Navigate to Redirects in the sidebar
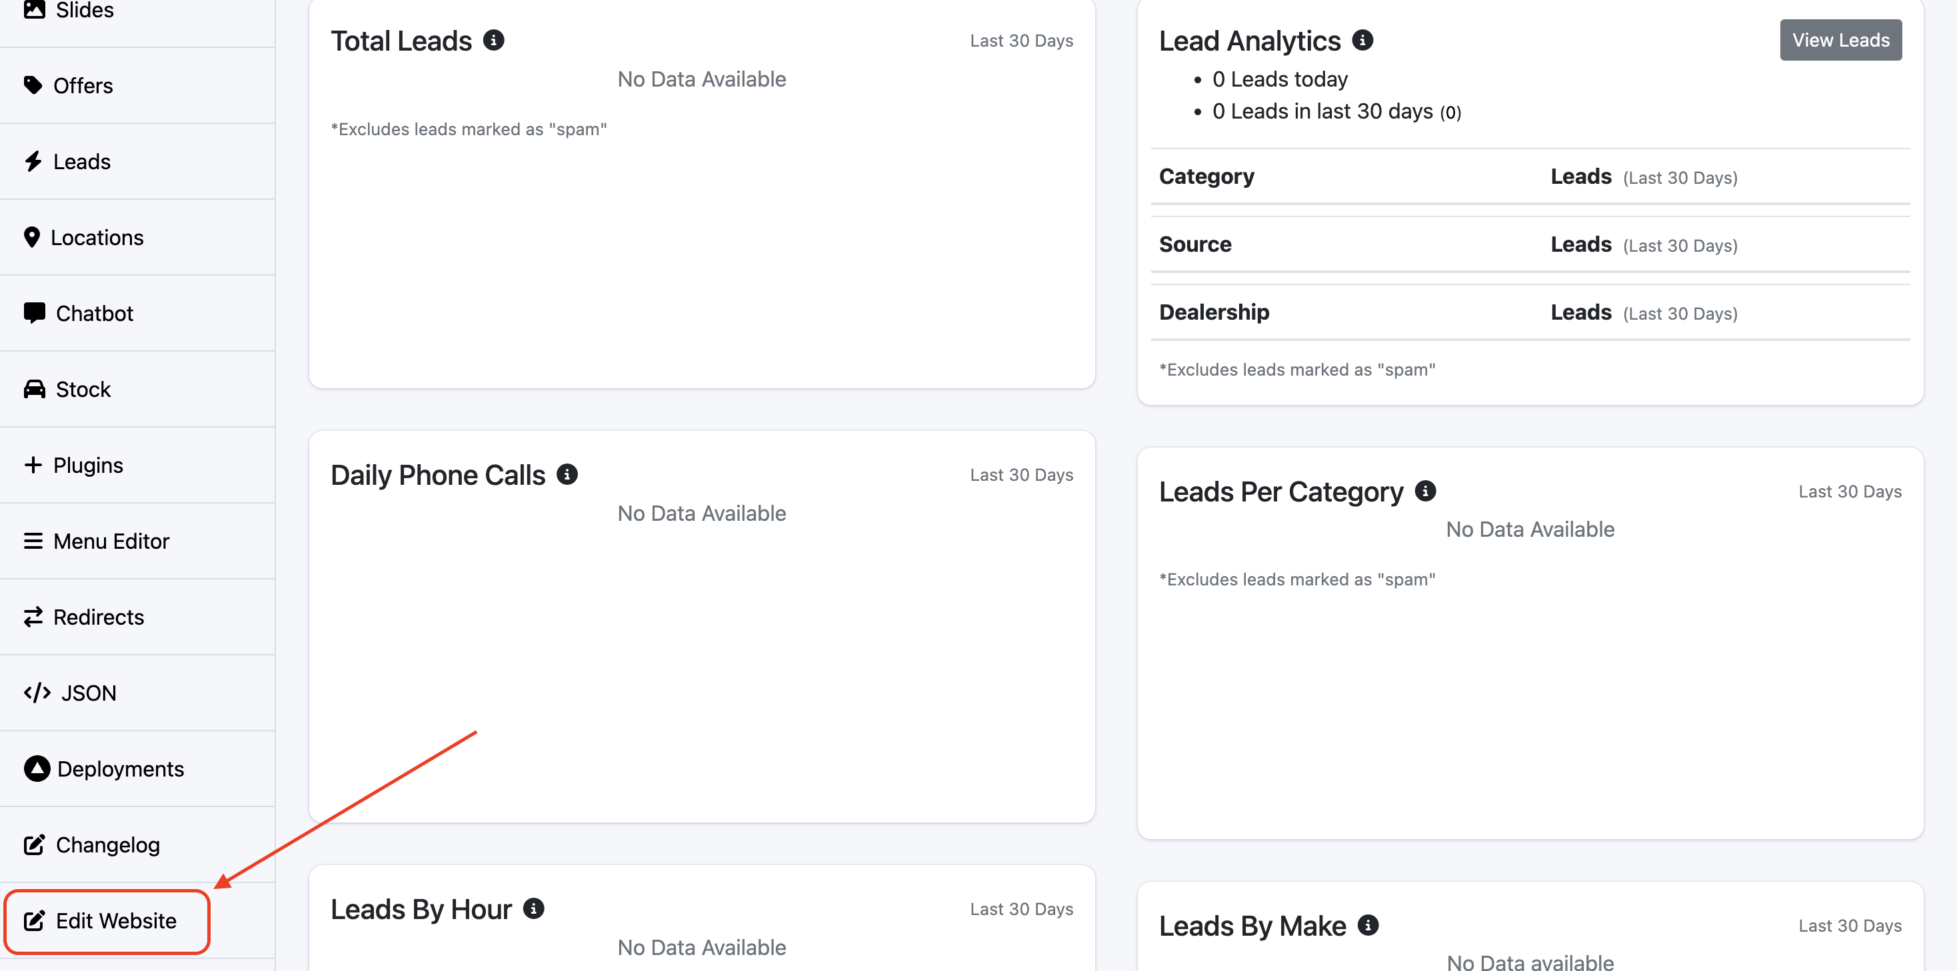1957x971 pixels. pyautogui.click(x=98, y=617)
